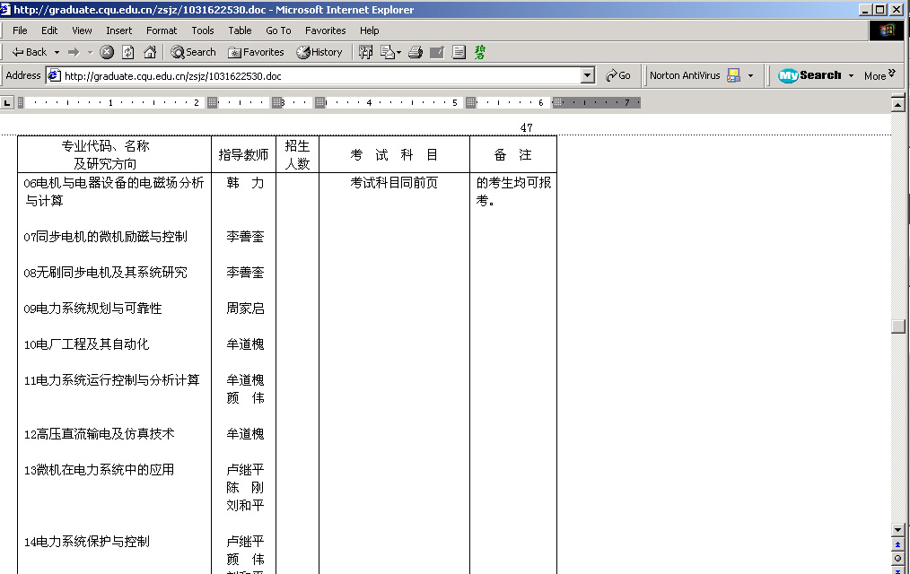The height and width of the screenshot is (574, 910).
Task: Click inside the address URL field
Action: [x=314, y=76]
